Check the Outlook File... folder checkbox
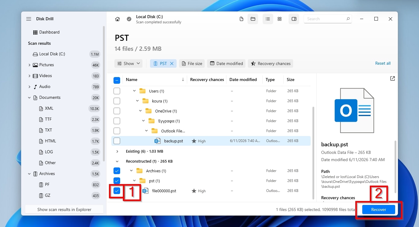 coord(117,131)
